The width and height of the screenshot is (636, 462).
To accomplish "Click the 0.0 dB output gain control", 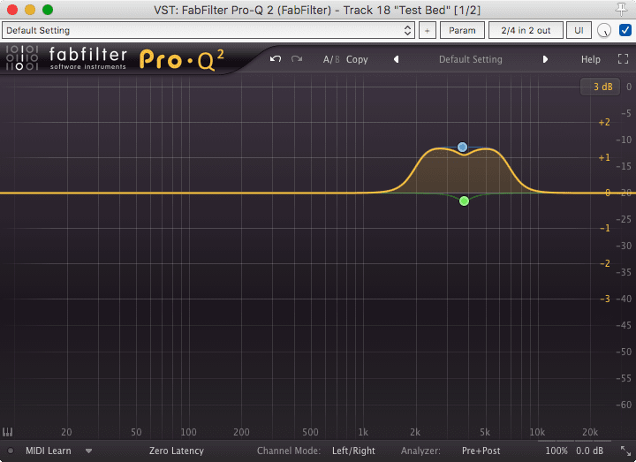I will [x=591, y=451].
